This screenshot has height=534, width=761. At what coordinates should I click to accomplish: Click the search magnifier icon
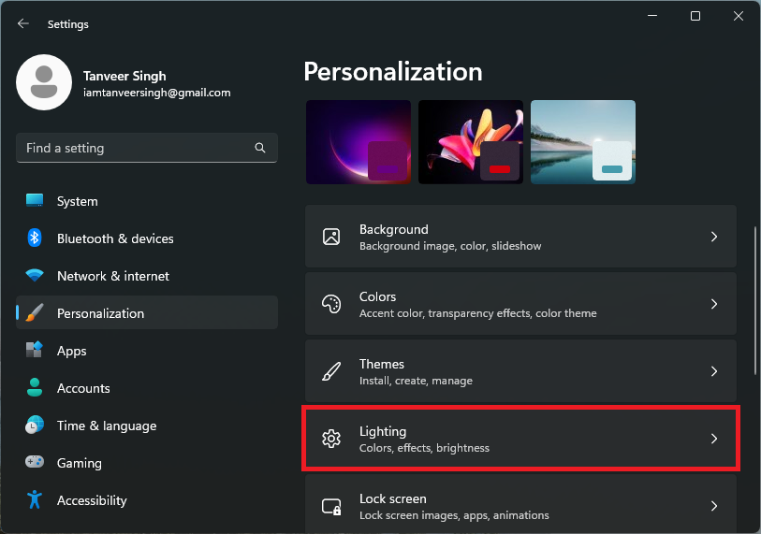click(260, 148)
